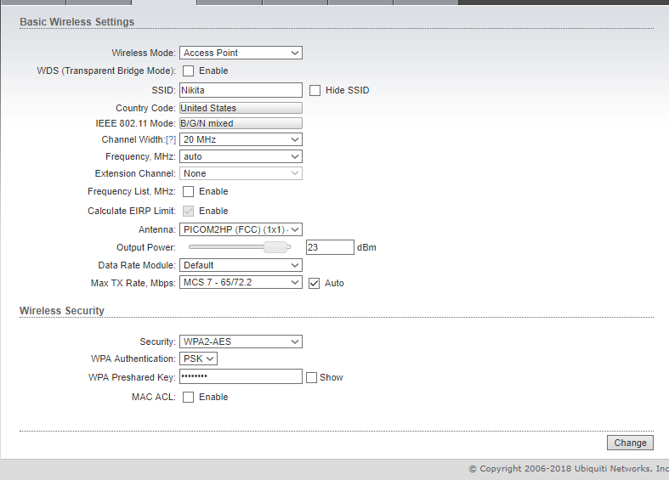Uncheck the Auto TX rate checkbox
This screenshot has height=480, width=669.
315,283
